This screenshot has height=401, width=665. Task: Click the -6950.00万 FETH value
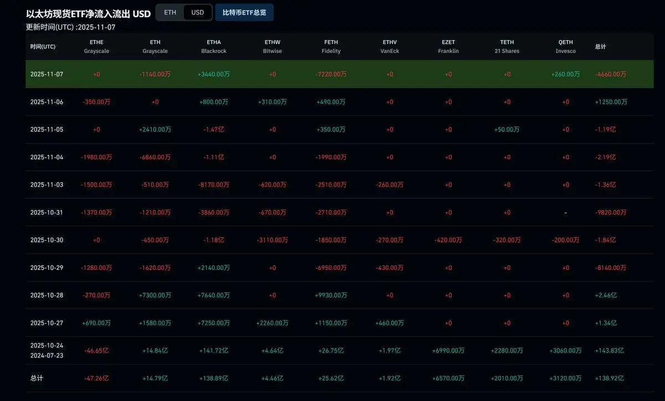click(331, 268)
